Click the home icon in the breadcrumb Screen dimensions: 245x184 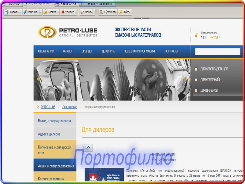38,107
